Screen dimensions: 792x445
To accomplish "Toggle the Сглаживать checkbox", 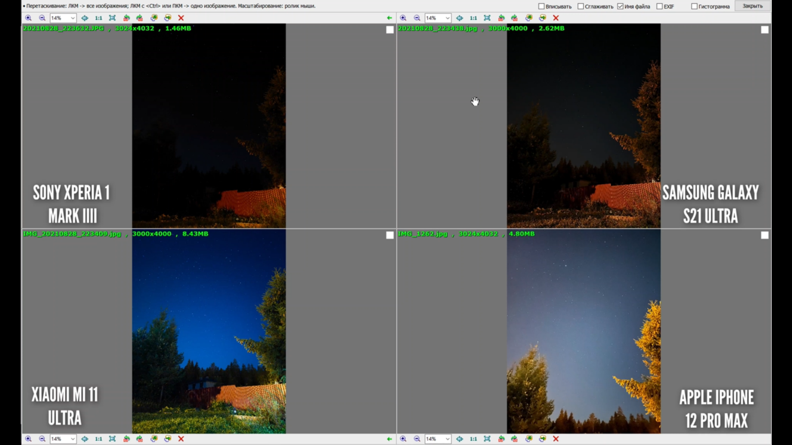I will pos(580,6).
